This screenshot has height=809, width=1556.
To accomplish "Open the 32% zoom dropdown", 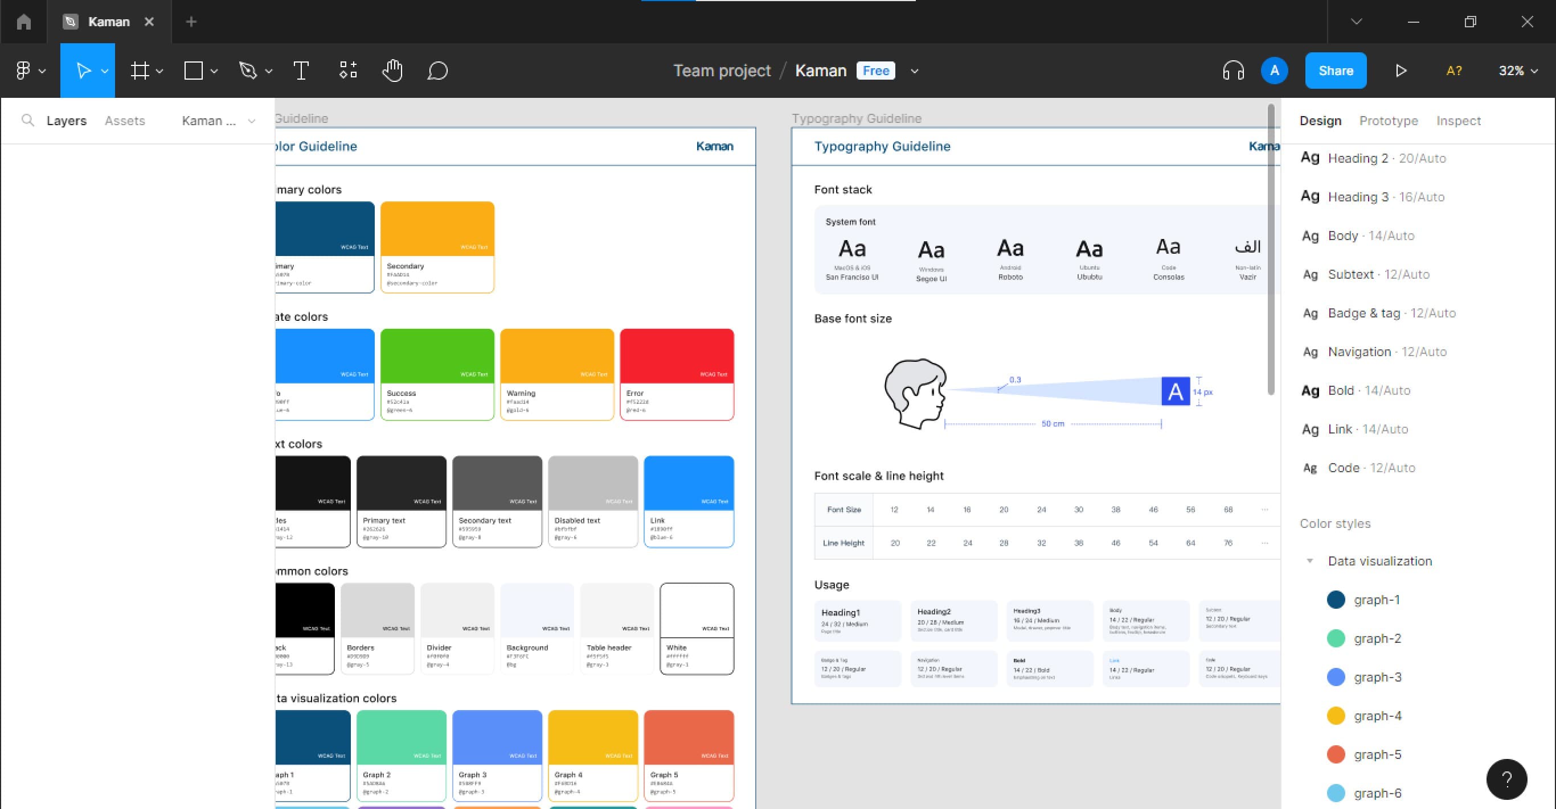I will (1518, 71).
